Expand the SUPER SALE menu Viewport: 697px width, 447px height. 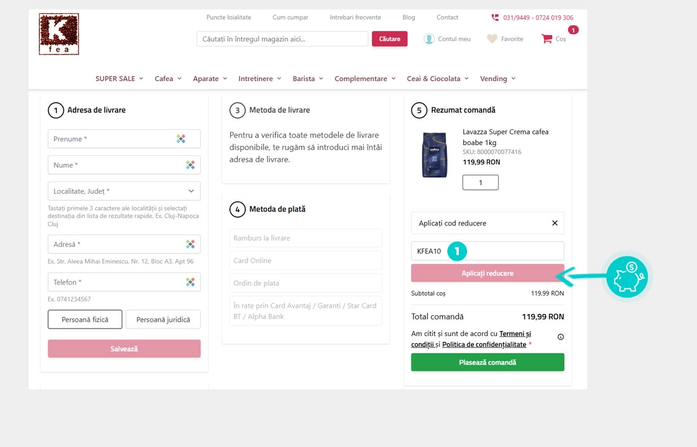(119, 79)
